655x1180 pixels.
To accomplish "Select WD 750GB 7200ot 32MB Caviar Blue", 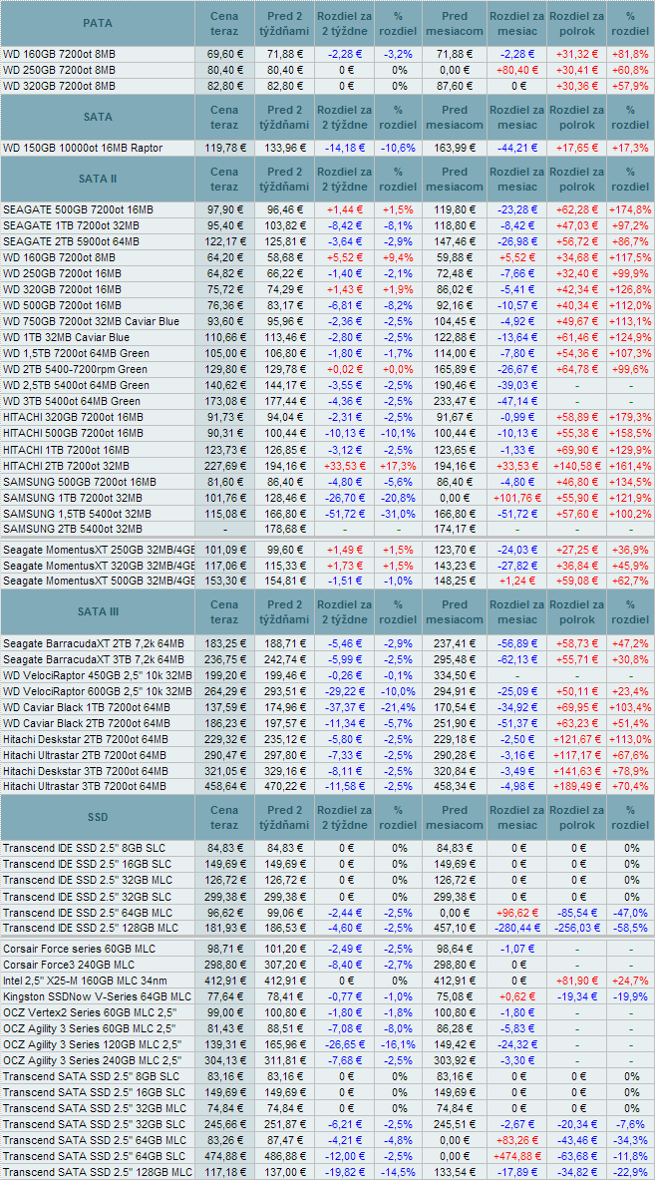I will pos(91,322).
